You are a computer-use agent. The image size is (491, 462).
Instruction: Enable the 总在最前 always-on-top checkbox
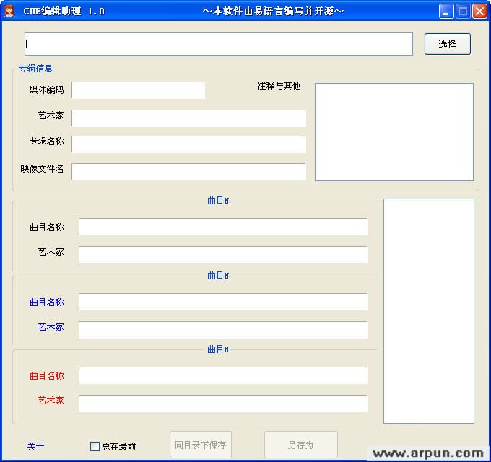(95, 447)
